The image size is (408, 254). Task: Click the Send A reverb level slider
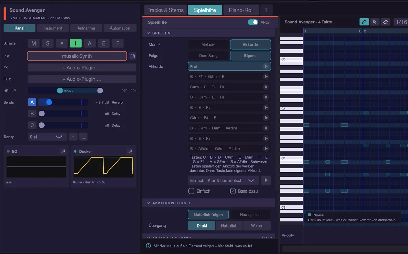(63, 102)
